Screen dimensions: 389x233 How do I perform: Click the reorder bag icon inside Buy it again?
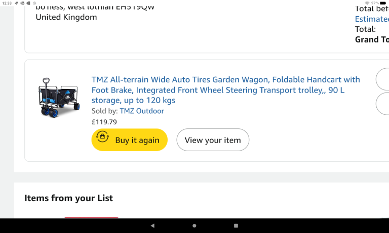pos(102,136)
